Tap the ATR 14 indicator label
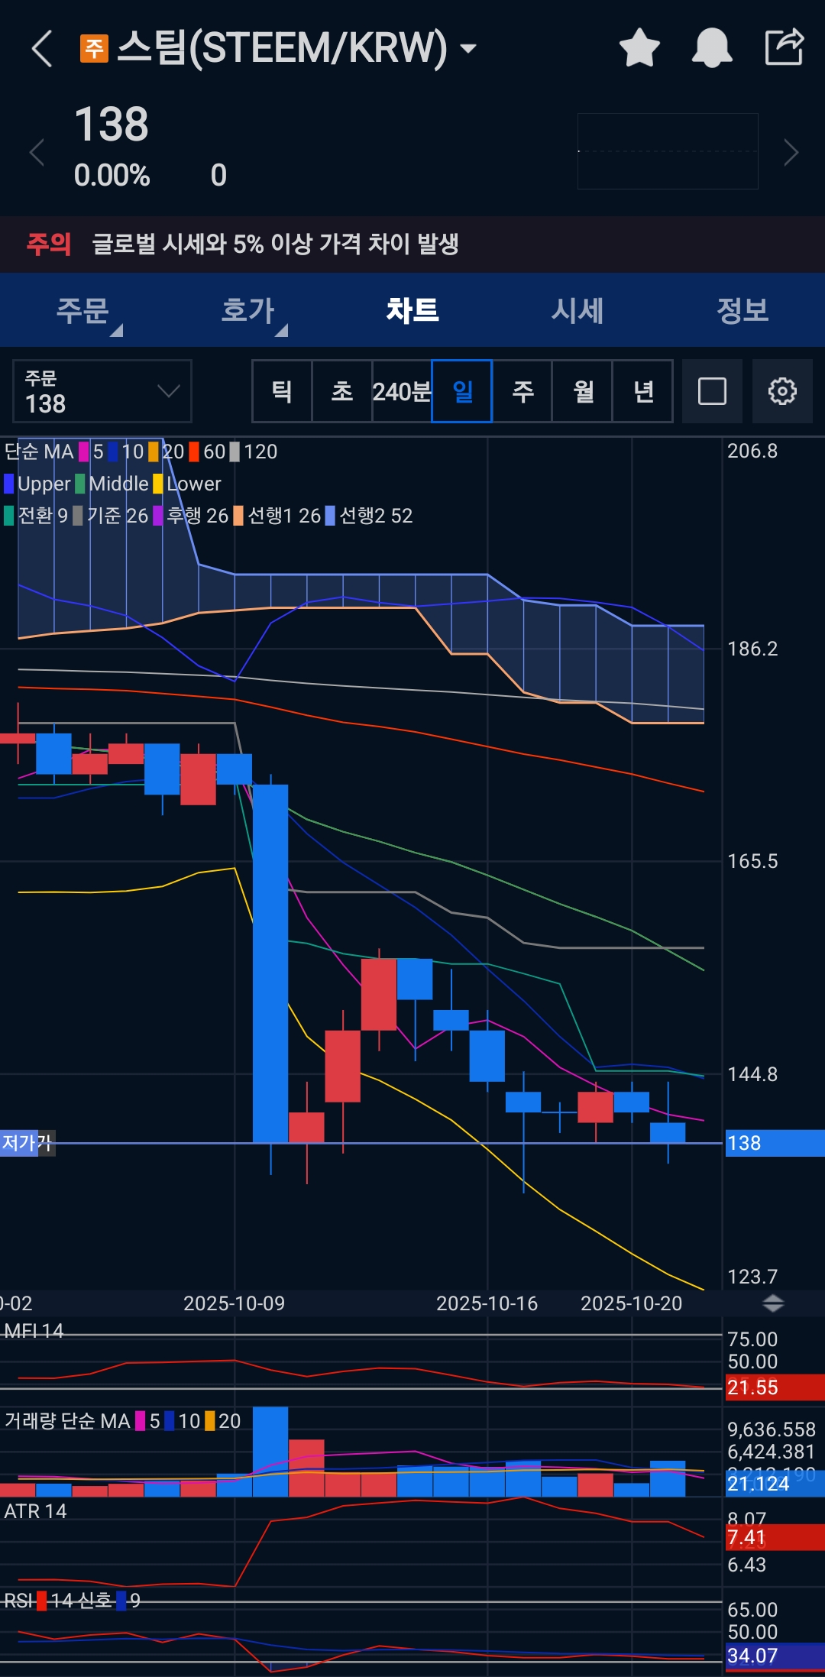 coord(35,1511)
